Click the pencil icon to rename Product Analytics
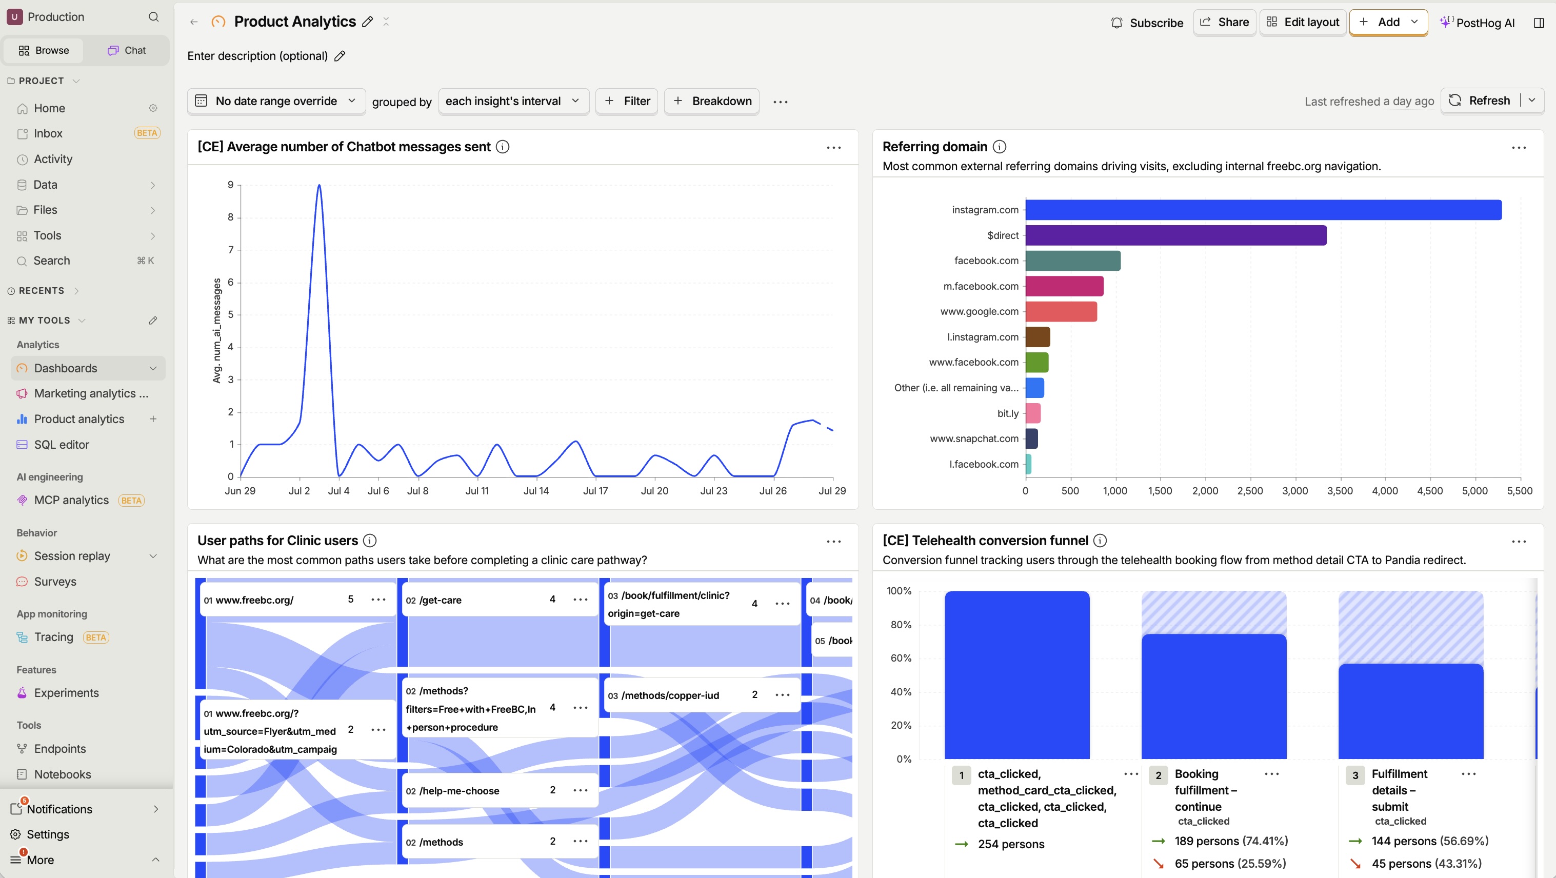 coord(367,22)
